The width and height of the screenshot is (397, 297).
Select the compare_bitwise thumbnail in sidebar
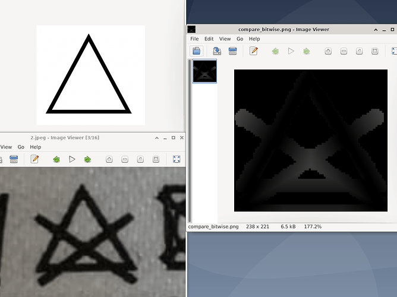pyautogui.click(x=204, y=71)
